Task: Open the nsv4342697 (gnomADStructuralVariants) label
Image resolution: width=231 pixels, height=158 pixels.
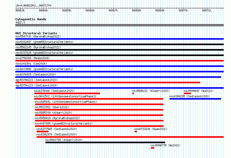Action: pyautogui.click(x=44, y=42)
